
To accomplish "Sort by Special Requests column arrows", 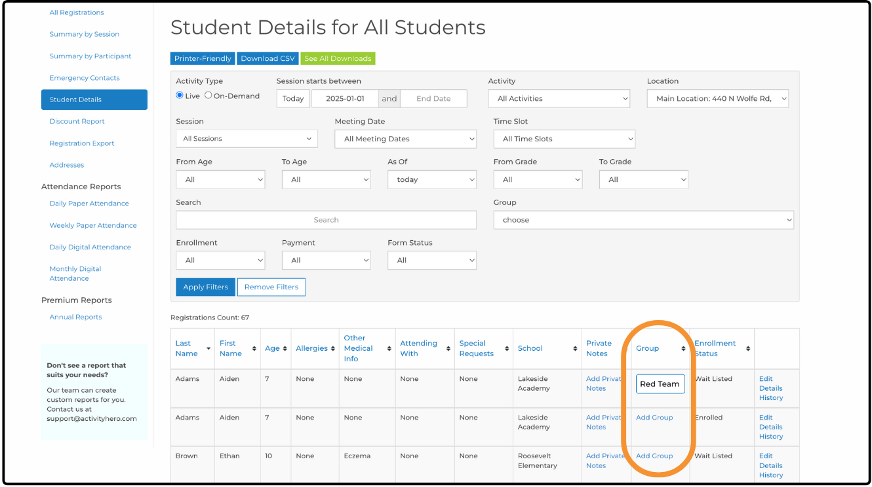I will [507, 349].
